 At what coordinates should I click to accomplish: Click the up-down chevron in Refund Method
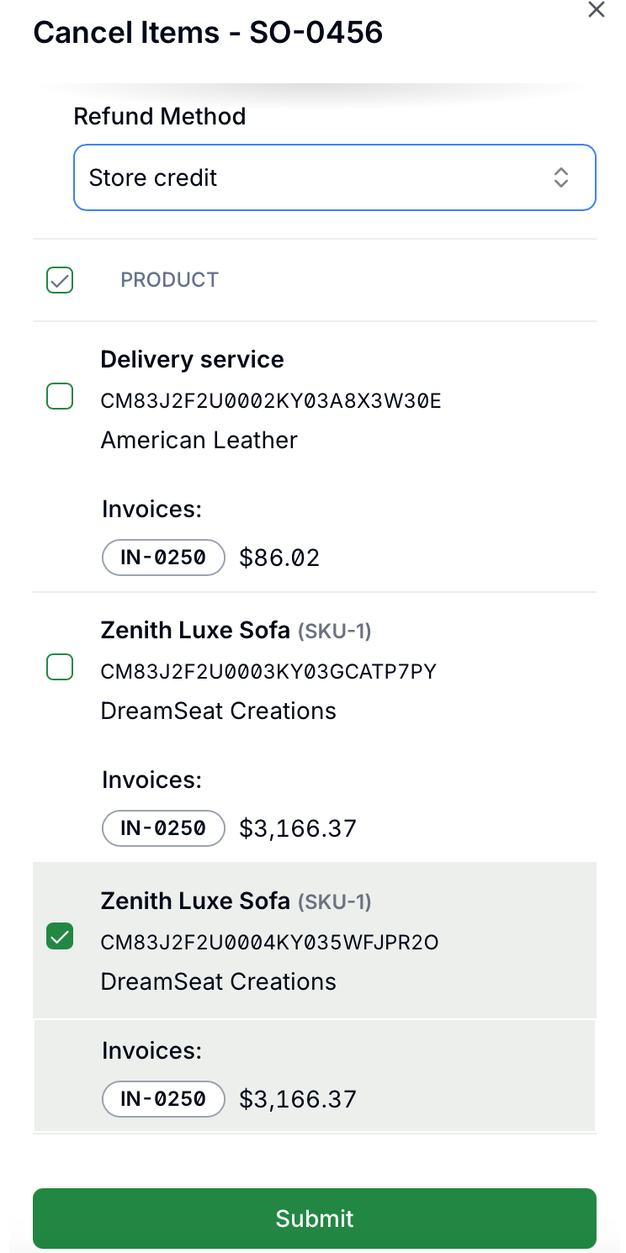click(x=561, y=177)
